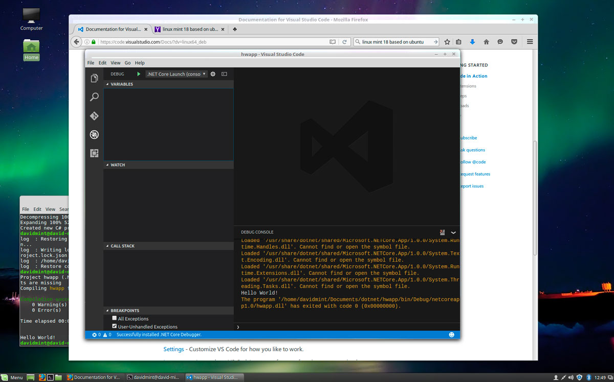Viewport: 614px width, 382px height.
Task: Open the volume control in the system tray
Action: click(x=571, y=377)
